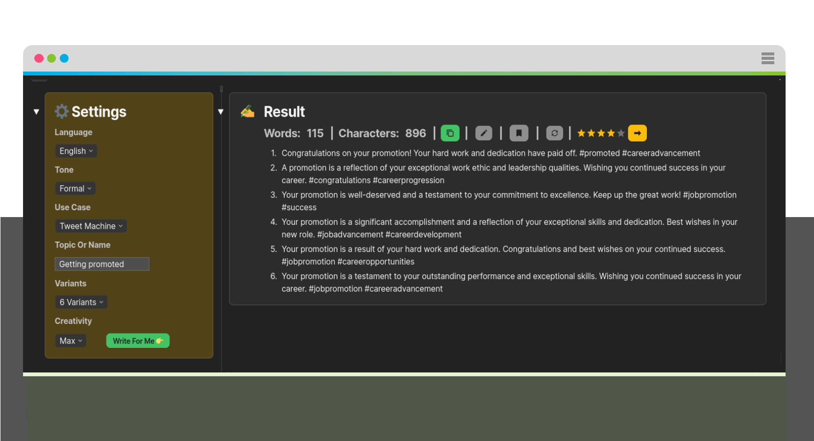The width and height of the screenshot is (814, 441).
Task: Click the Tone label
Action: tap(64, 170)
